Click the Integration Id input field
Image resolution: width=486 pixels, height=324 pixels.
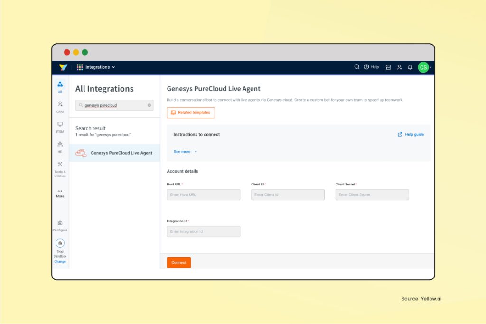203,231
